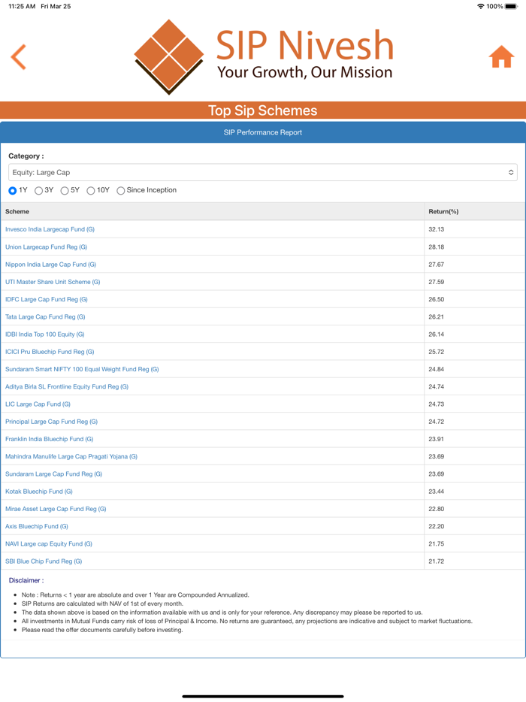This screenshot has height=702, width=526.
Task: Click the 21.75 return value
Action: tap(437, 543)
